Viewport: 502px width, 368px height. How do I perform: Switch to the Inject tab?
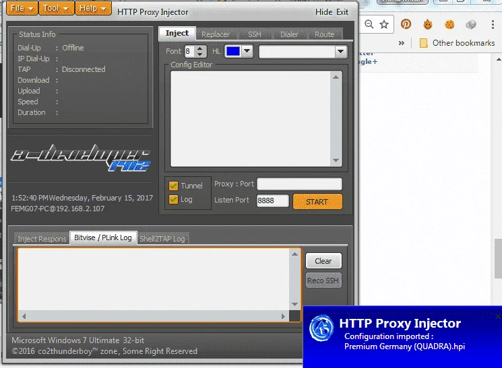(x=177, y=33)
